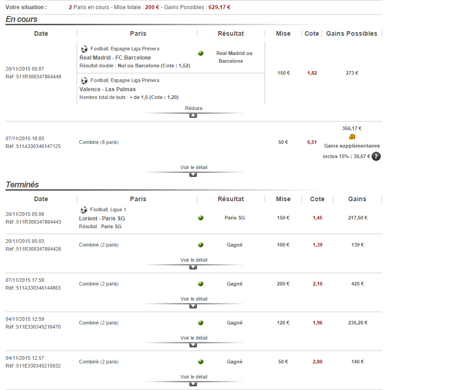
Task: Click the green dot of the 140 € won bet
Action: coord(201,362)
